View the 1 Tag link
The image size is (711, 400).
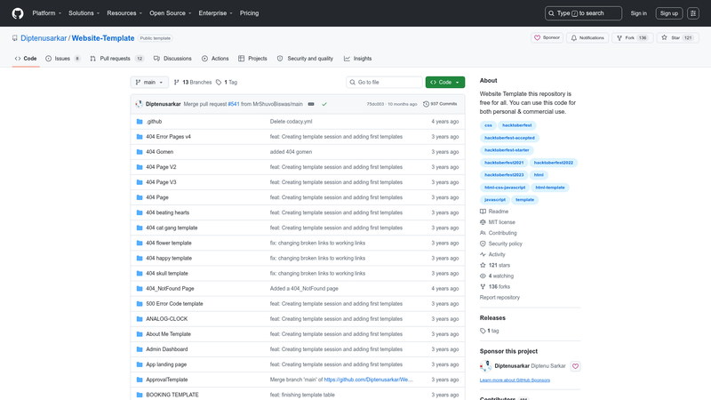coord(227,82)
